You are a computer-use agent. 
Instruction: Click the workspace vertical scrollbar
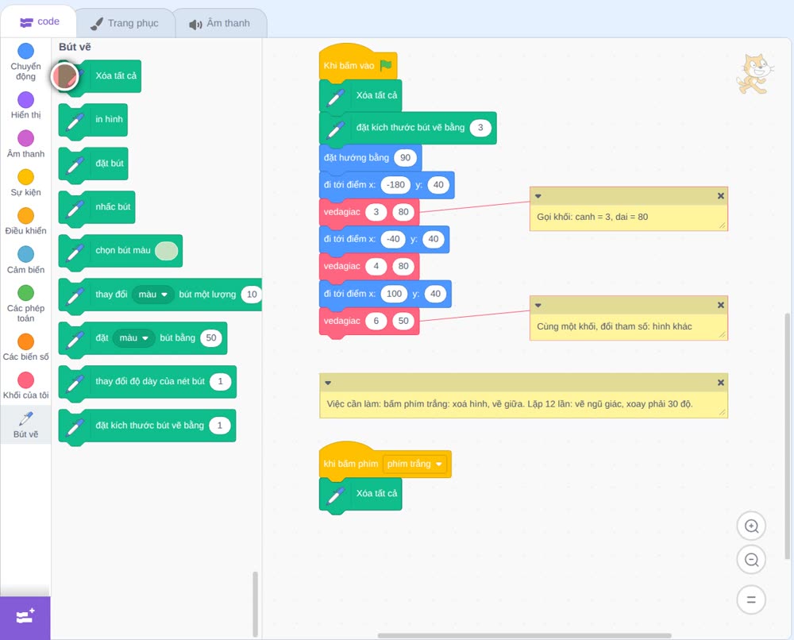click(x=788, y=436)
